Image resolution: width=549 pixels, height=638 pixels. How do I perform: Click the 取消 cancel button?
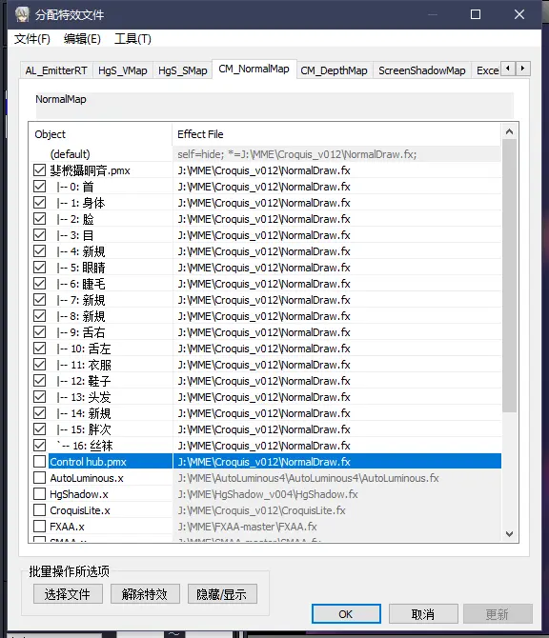tap(423, 613)
